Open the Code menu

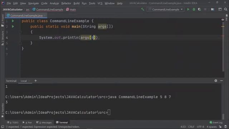[44, 3]
